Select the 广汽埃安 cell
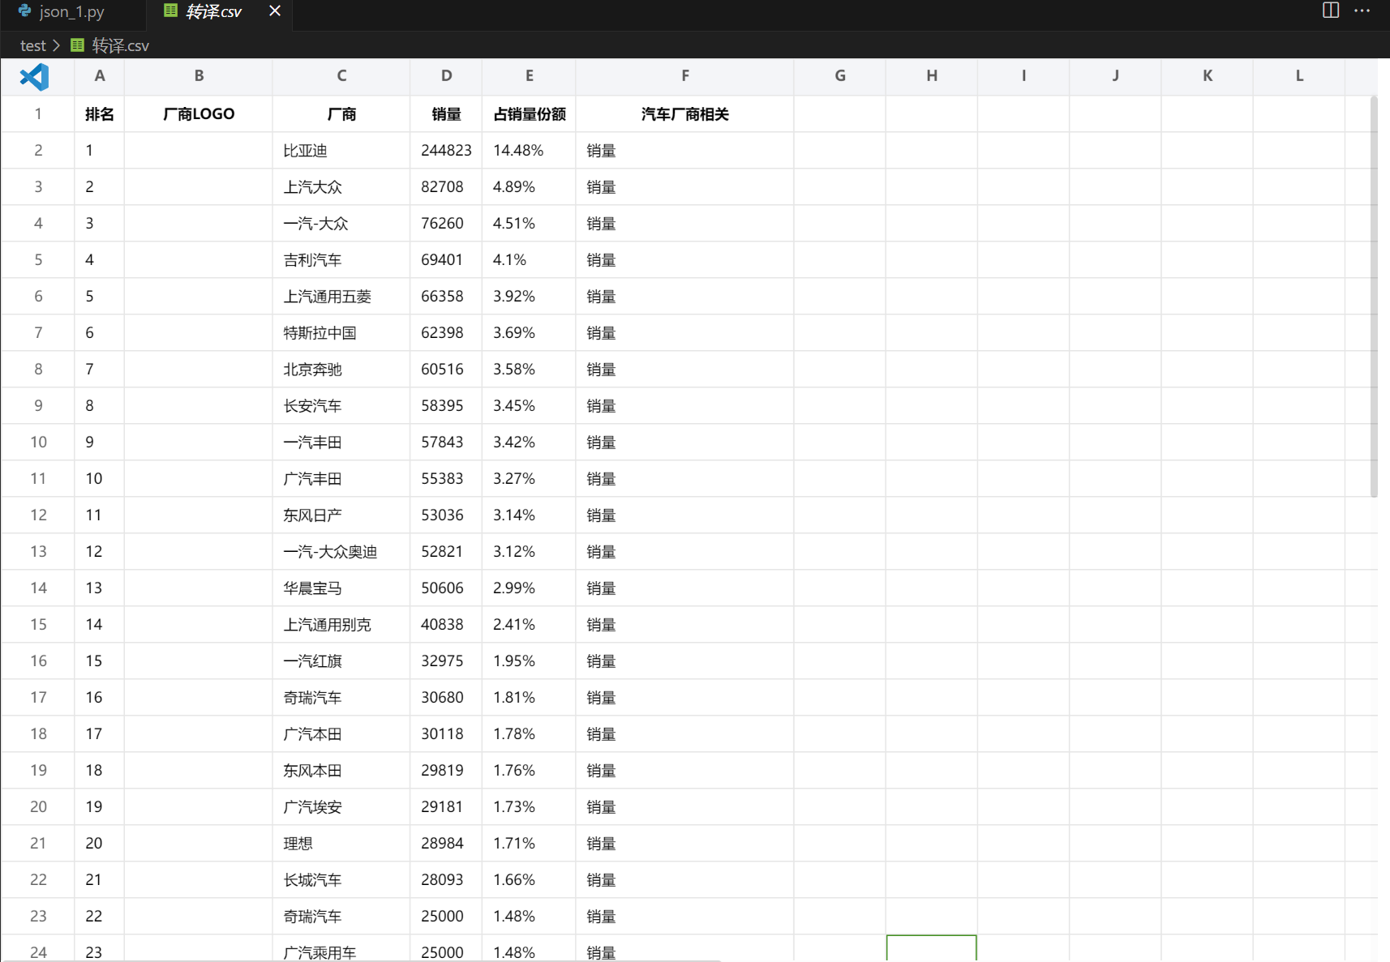This screenshot has height=962, width=1390. (341, 807)
